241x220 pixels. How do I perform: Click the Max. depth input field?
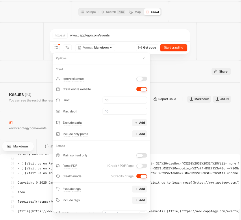[x=125, y=111]
